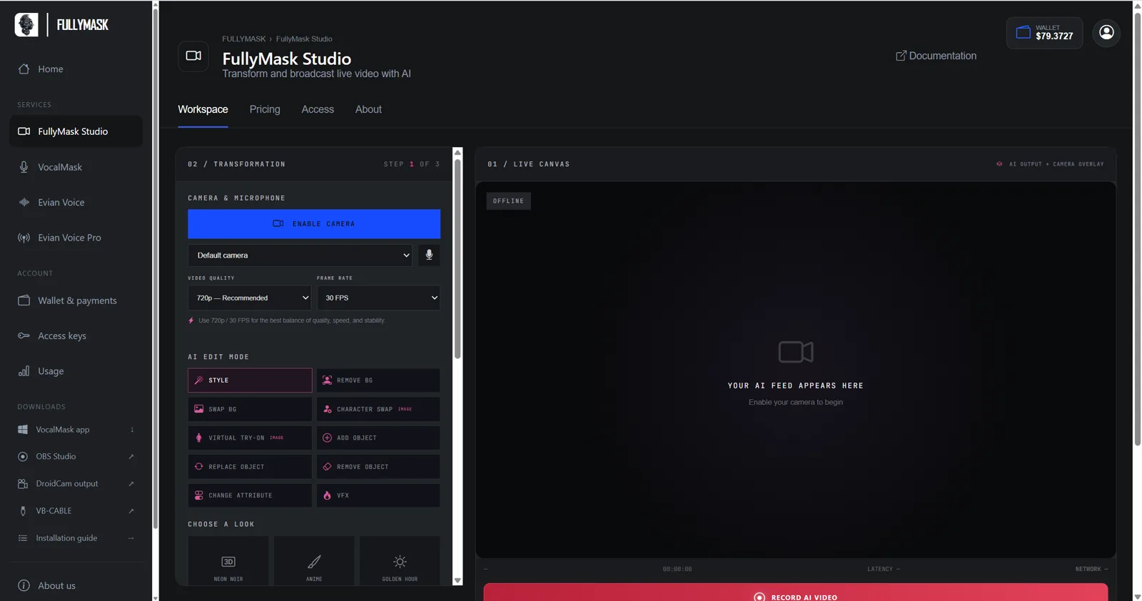Open Usage statistics page

pos(76,371)
